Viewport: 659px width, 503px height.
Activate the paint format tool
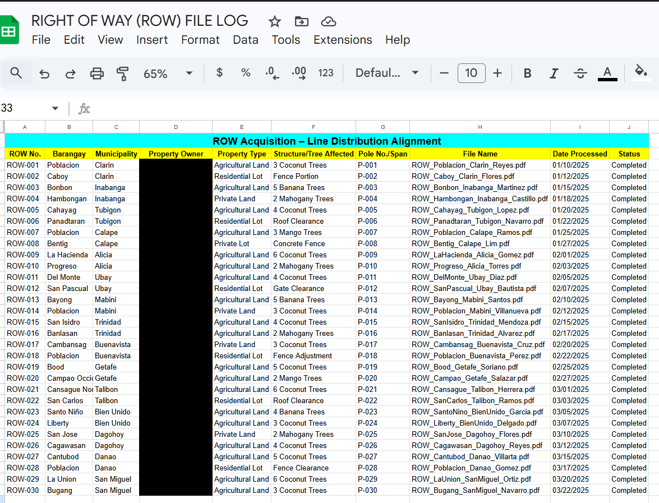pos(122,73)
